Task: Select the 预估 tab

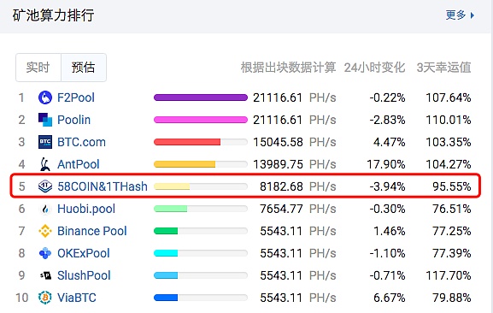Action: pyautogui.click(x=84, y=68)
